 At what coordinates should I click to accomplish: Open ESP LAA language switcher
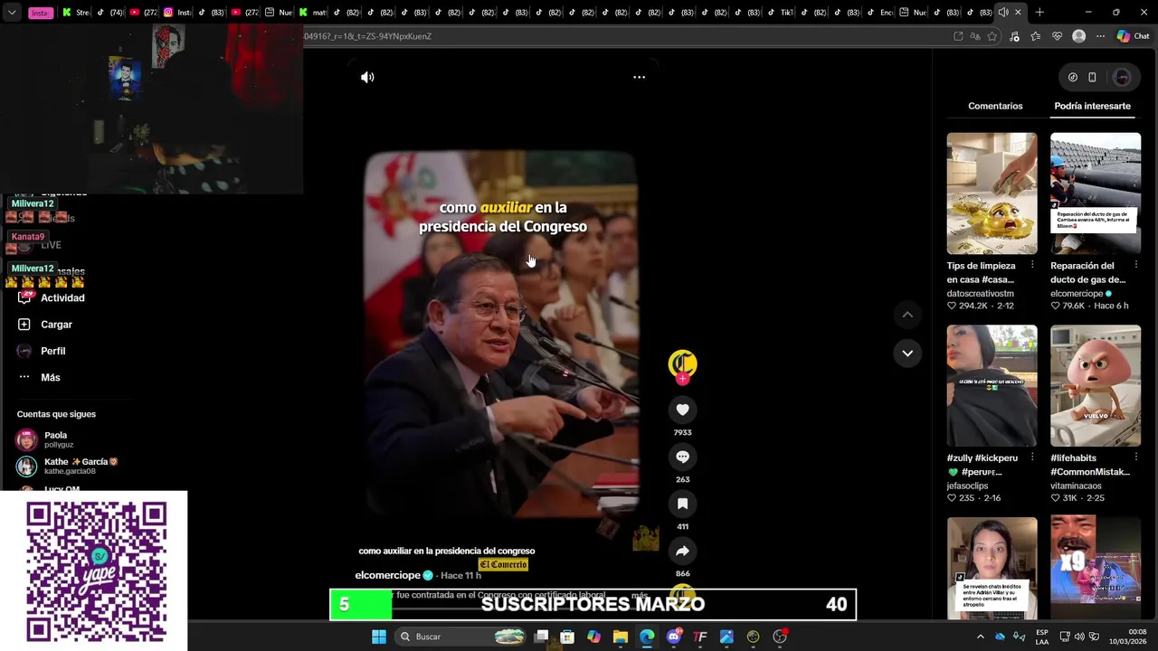pos(1042,637)
